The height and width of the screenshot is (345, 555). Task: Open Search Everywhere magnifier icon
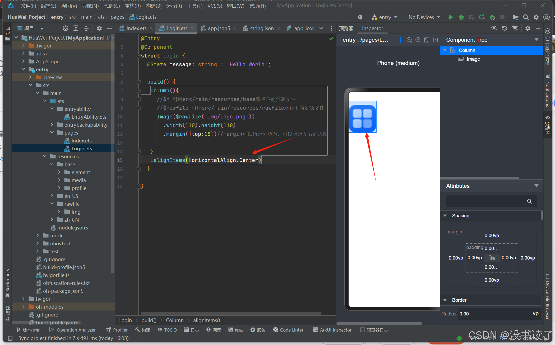coord(526,17)
